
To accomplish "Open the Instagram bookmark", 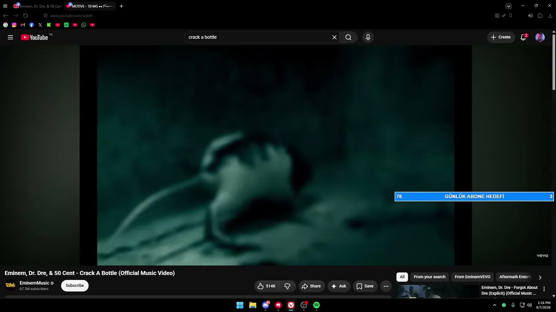I will click(x=14, y=25).
